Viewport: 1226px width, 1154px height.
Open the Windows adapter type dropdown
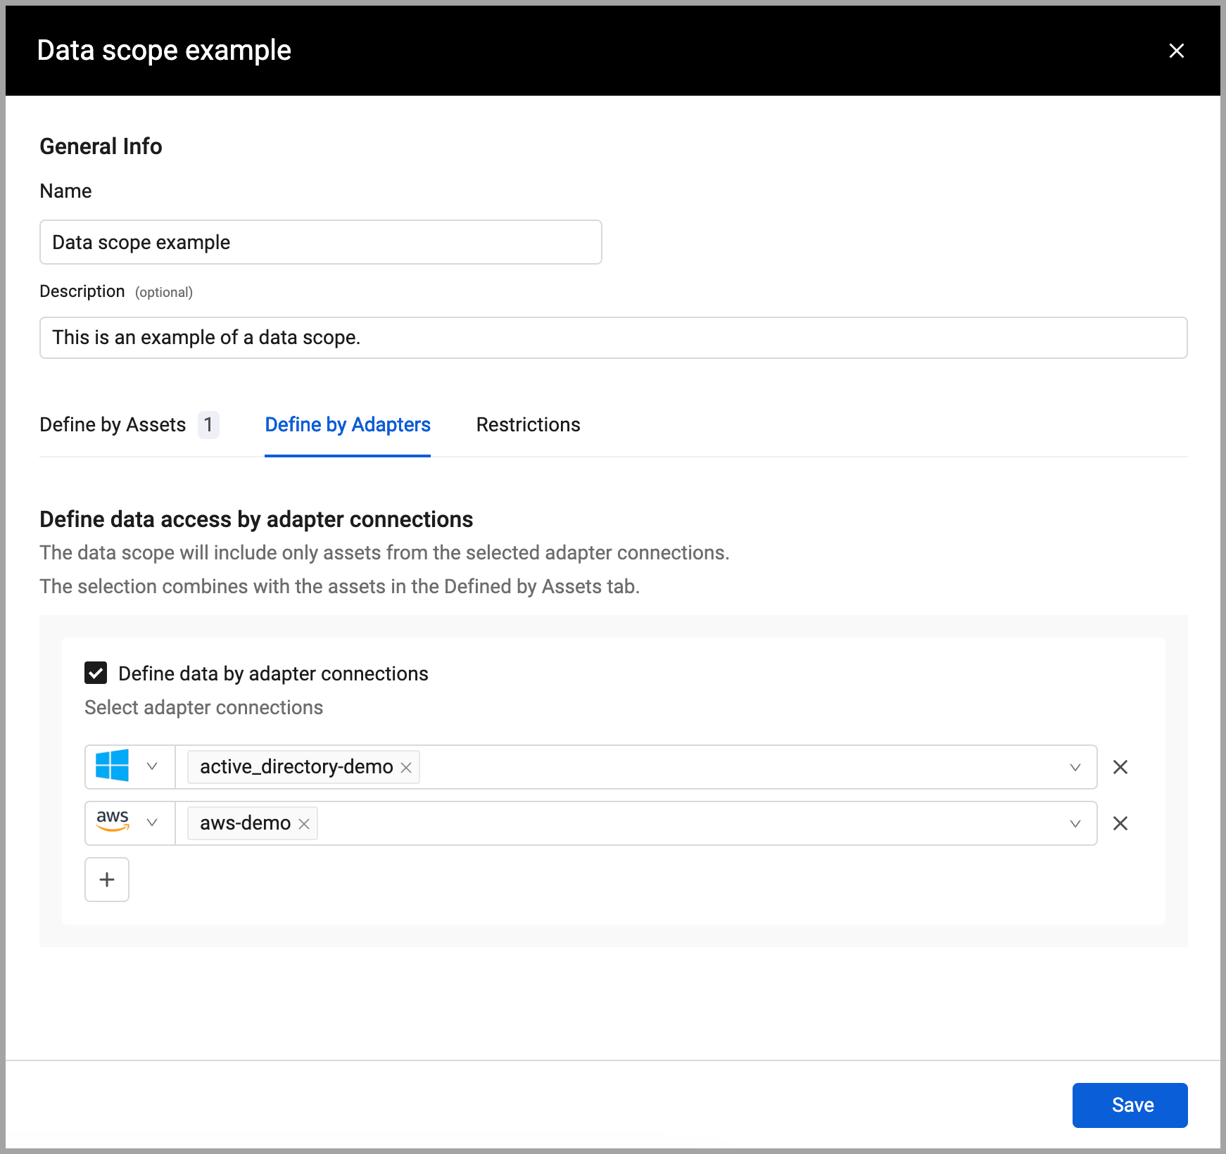point(152,766)
